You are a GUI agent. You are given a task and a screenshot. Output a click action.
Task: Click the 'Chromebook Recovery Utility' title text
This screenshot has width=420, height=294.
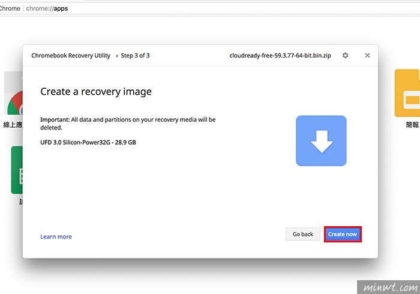[x=71, y=55]
